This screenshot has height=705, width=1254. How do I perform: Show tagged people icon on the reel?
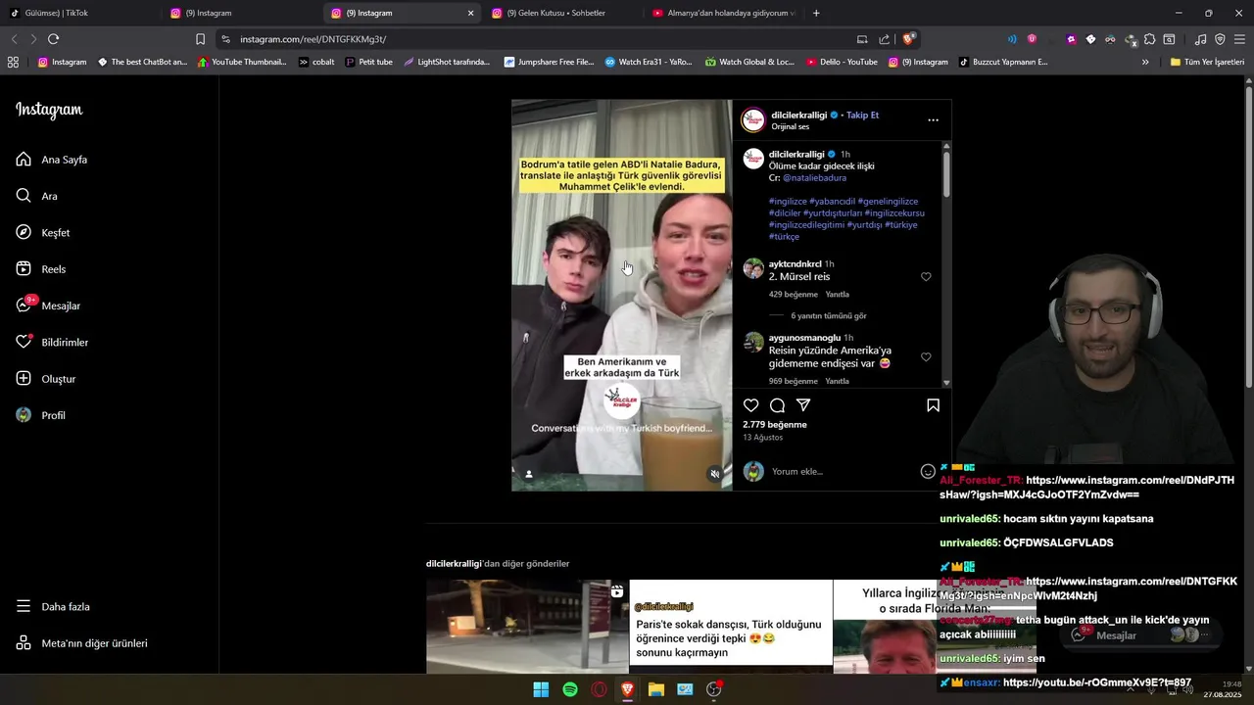[x=529, y=474]
